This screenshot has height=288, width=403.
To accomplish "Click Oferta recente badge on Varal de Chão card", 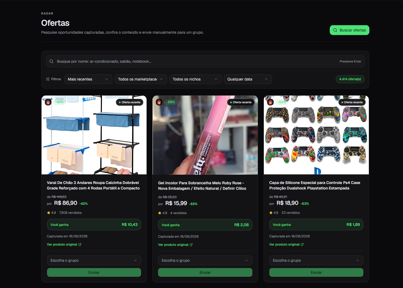I will 130,102.
